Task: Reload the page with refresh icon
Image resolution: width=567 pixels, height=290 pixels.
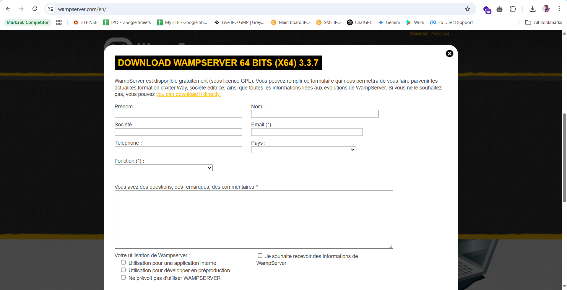Action: (35, 9)
